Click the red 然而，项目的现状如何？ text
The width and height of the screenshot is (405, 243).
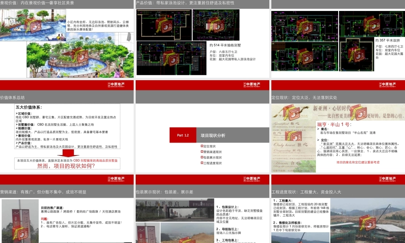click(66, 166)
